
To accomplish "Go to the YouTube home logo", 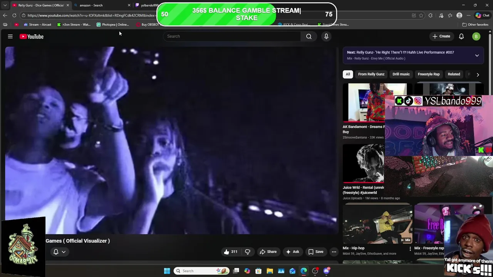I will (x=32, y=37).
